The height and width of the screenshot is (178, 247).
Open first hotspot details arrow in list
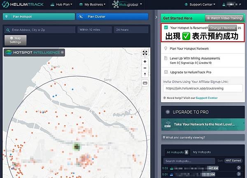pos(239,168)
